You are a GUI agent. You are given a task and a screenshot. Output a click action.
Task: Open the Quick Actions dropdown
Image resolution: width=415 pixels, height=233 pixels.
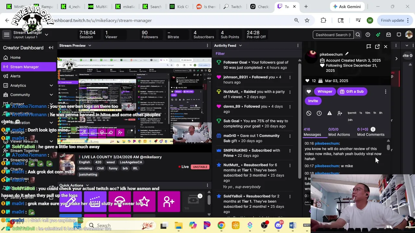point(87,186)
